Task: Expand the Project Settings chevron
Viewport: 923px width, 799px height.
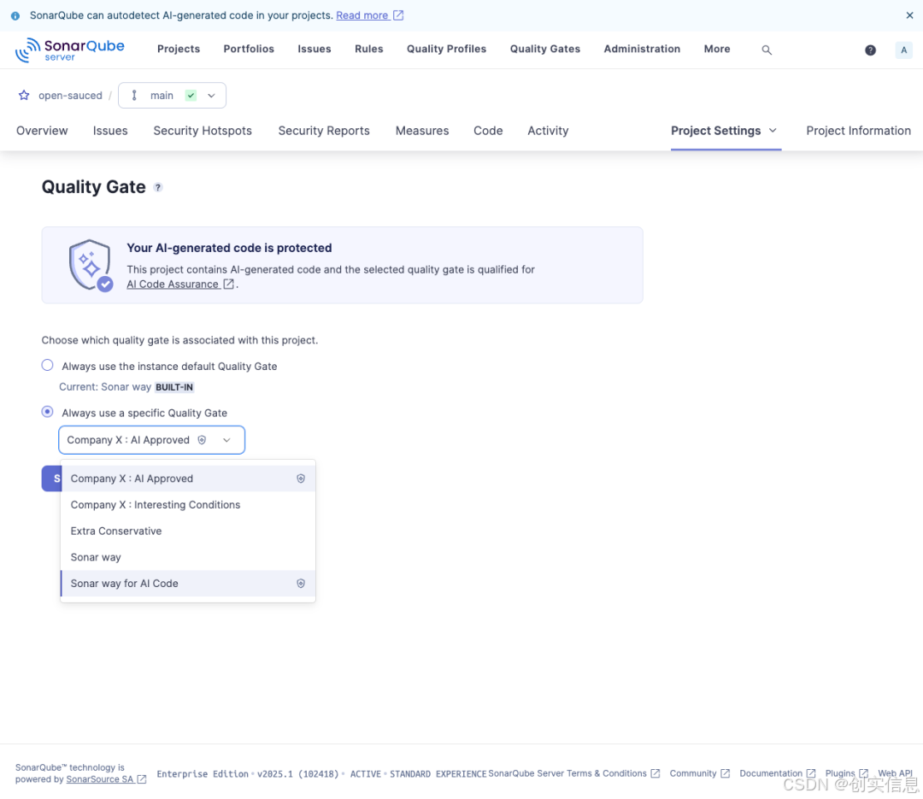Action: pos(773,130)
